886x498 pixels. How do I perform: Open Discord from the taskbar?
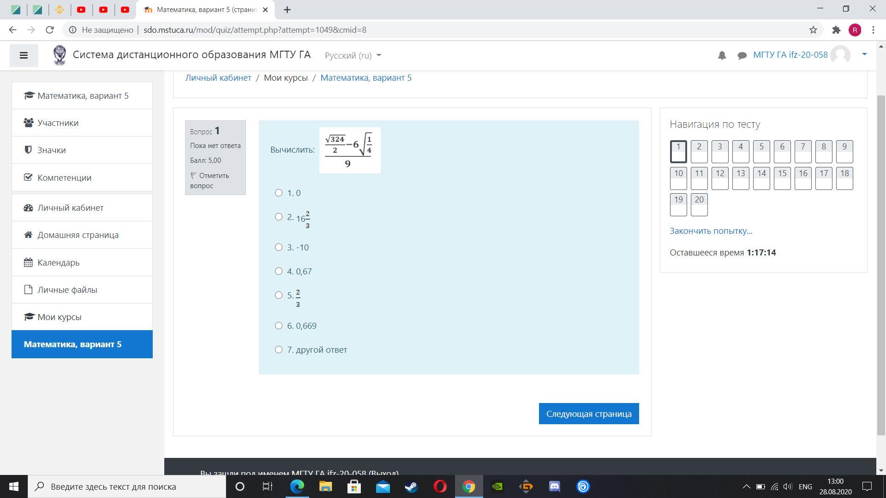pos(554,486)
